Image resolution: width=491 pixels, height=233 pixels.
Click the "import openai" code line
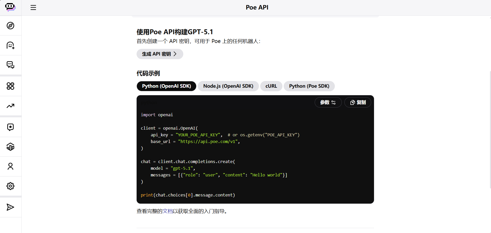point(157,115)
